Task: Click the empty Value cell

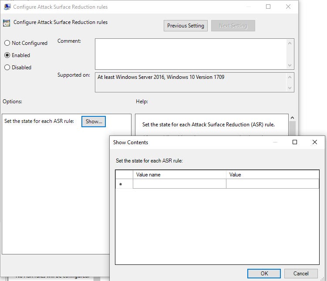Action: (272, 184)
